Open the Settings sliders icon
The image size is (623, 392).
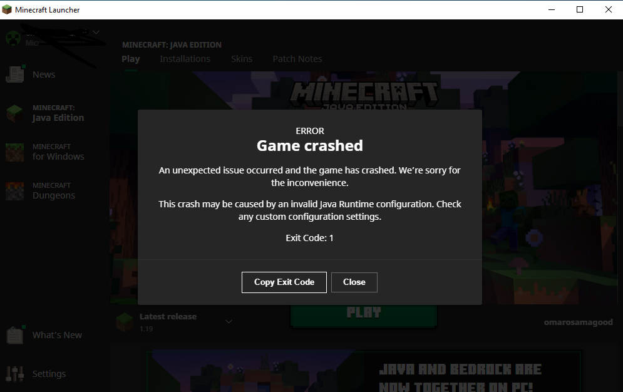click(x=15, y=374)
